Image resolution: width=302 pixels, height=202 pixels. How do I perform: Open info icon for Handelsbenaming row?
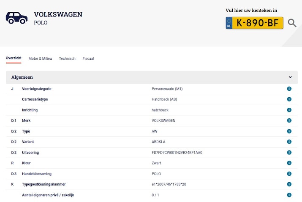(x=289, y=174)
